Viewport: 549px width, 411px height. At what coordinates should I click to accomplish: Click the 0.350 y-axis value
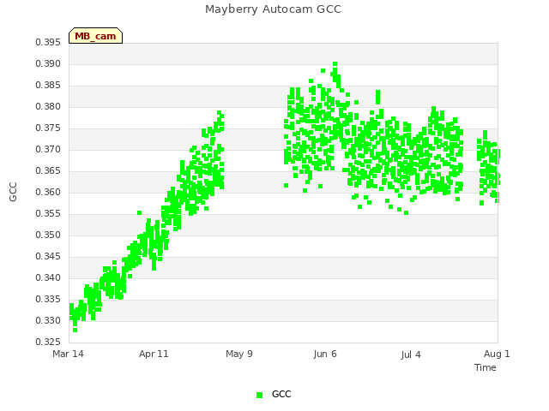[x=48, y=235]
